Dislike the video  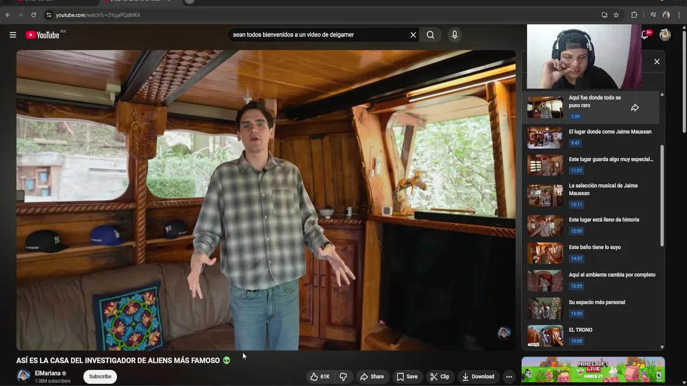(x=343, y=376)
